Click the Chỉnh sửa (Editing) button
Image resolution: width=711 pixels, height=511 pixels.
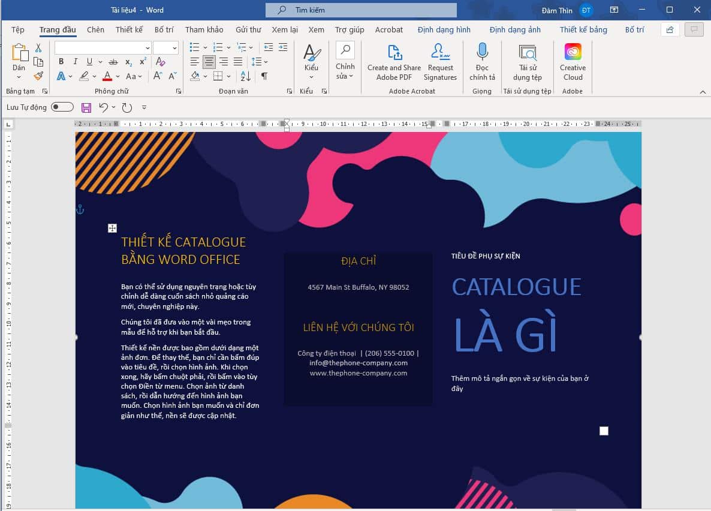click(x=345, y=61)
